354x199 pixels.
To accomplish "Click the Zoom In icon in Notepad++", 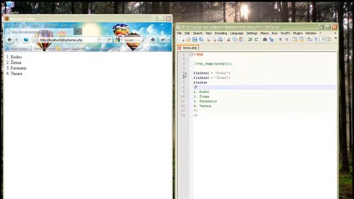I will point(280,40).
